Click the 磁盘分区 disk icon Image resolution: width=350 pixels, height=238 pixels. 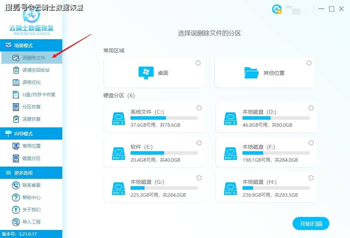coord(16,158)
